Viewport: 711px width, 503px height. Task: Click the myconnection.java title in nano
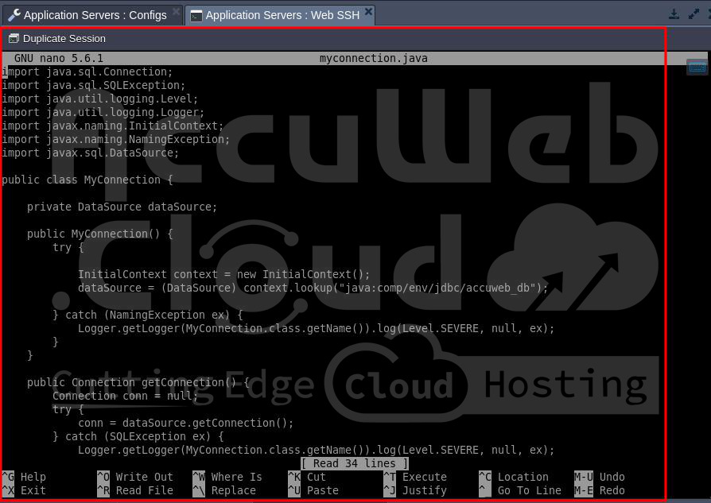[x=373, y=58]
